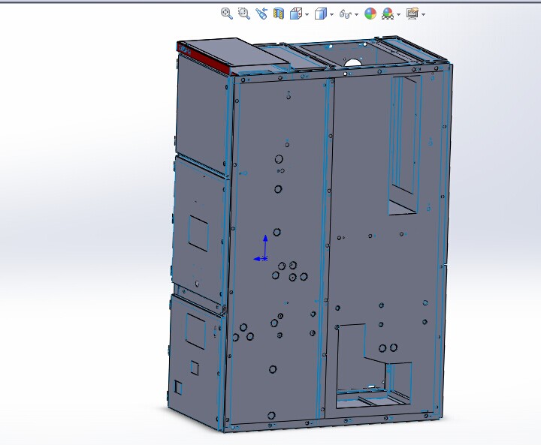The width and height of the screenshot is (541, 445).
Task: Click the Zoom to Fit icon
Action: pos(227,14)
